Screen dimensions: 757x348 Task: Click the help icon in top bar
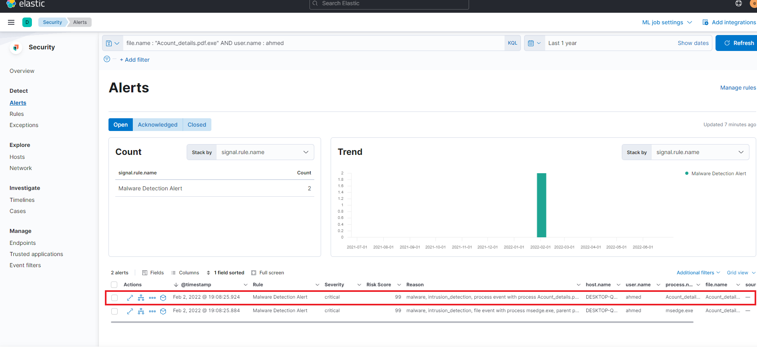tap(739, 4)
